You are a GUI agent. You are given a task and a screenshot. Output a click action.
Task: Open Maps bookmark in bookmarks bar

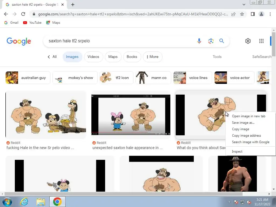click(x=53, y=23)
